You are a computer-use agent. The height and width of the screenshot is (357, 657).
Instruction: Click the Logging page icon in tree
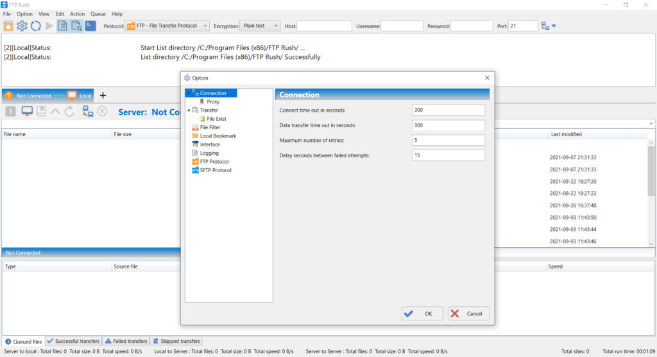click(x=195, y=153)
